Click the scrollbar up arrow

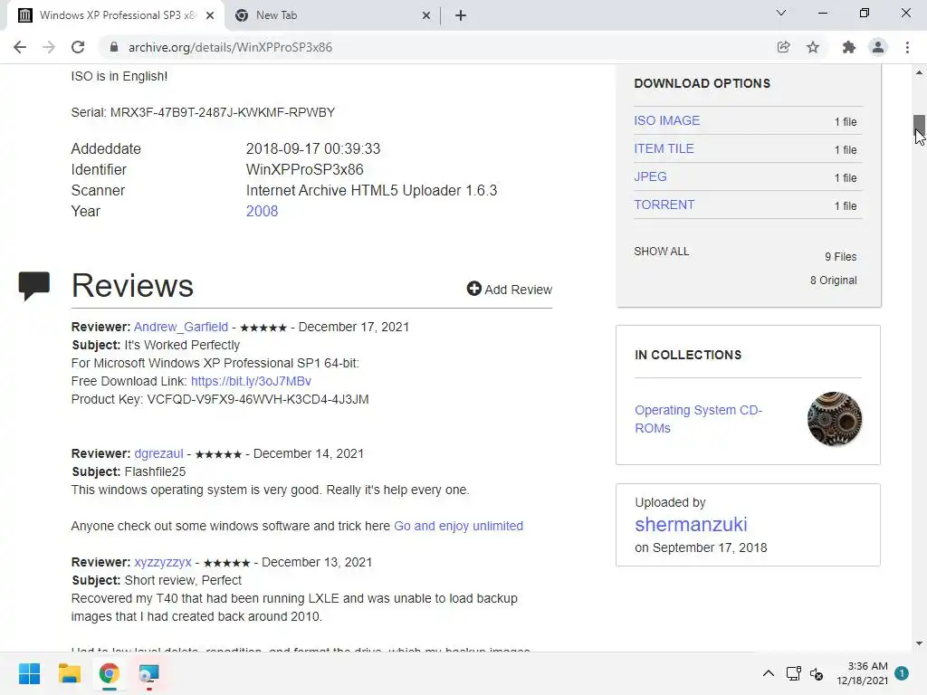coord(919,72)
